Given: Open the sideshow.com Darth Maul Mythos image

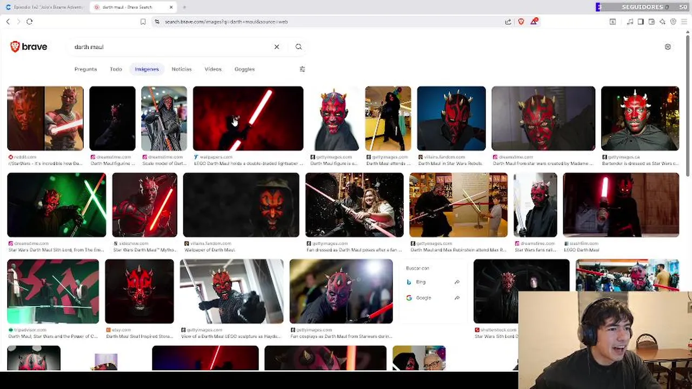Looking at the screenshot, I should pos(144,205).
